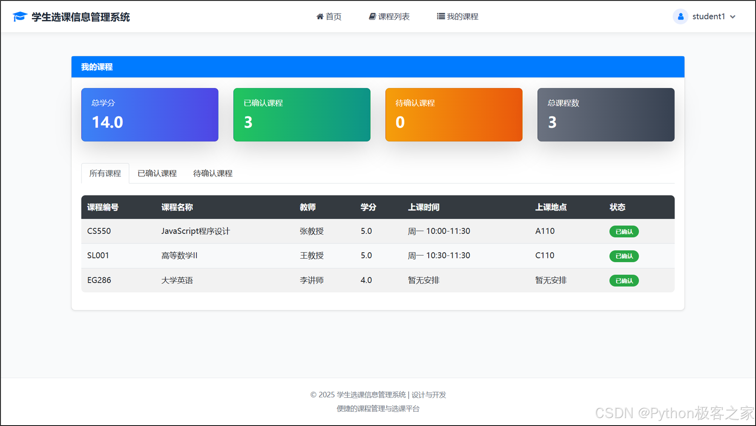Click 已确认 badge for SL001 course
This screenshot has height=426, width=756.
pyautogui.click(x=624, y=256)
